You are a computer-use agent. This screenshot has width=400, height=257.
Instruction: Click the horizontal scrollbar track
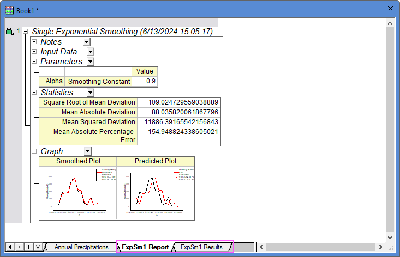321,247
